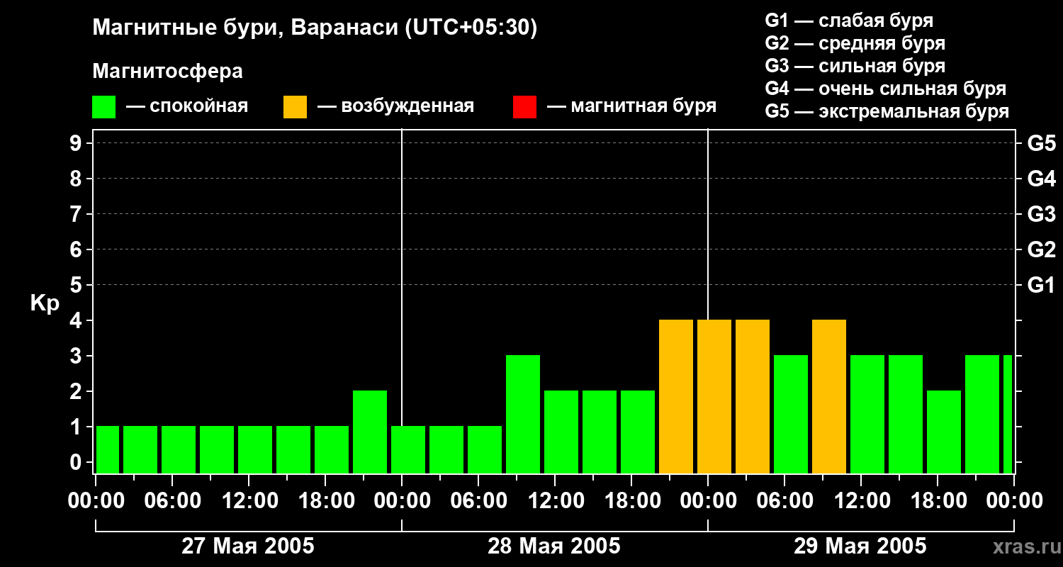Image resolution: width=1063 pixels, height=567 pixels.
Task: Click the 'G1 — слабая буря' legend line
Action: point(849,21)
